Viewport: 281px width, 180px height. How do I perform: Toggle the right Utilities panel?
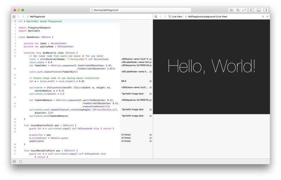[x=265, y=10]
